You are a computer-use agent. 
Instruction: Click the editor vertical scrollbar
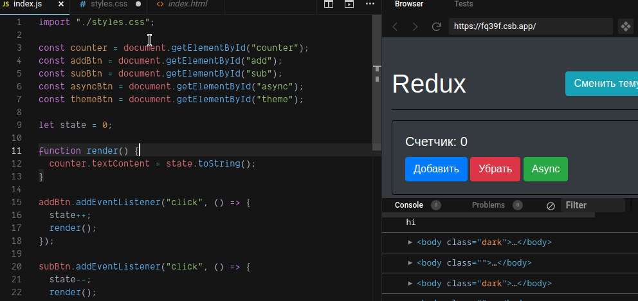point(377,81)
